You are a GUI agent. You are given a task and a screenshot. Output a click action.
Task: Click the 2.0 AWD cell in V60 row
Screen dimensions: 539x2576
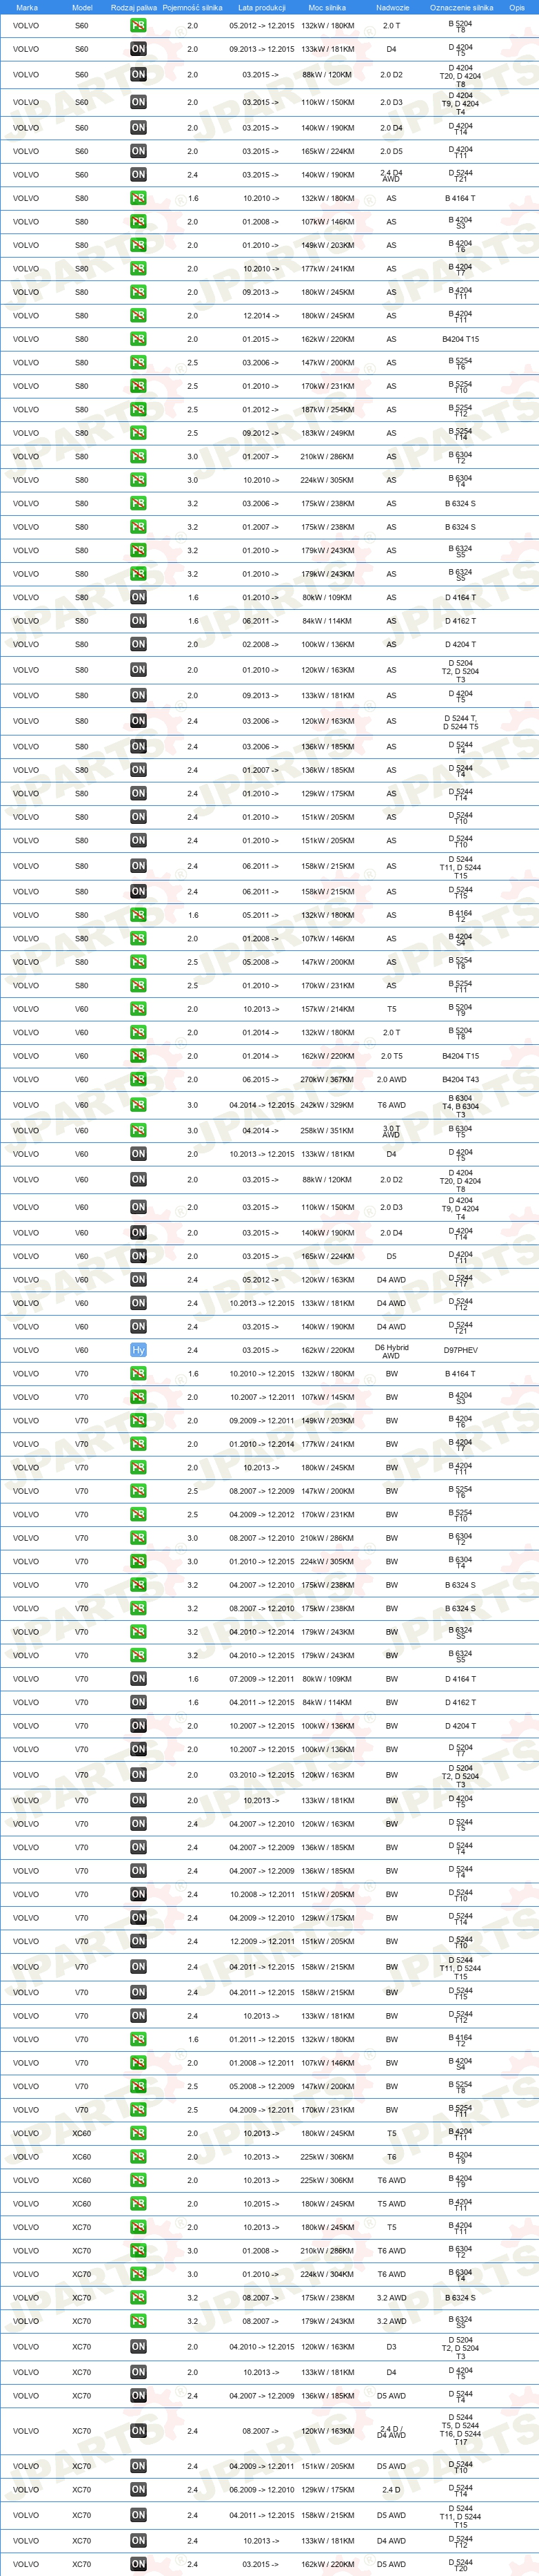coord(391,1080)
